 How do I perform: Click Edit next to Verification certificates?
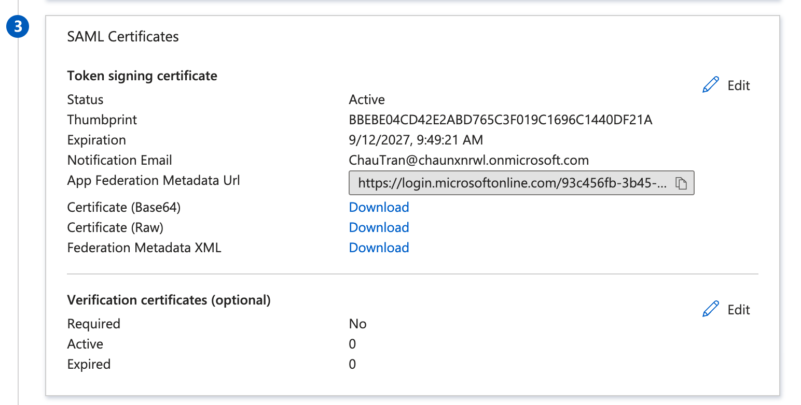(738, 309)
